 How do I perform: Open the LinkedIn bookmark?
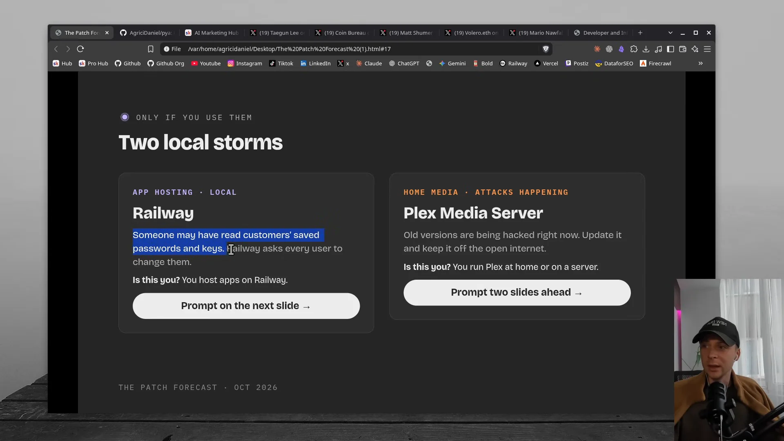tap(316, 63)
